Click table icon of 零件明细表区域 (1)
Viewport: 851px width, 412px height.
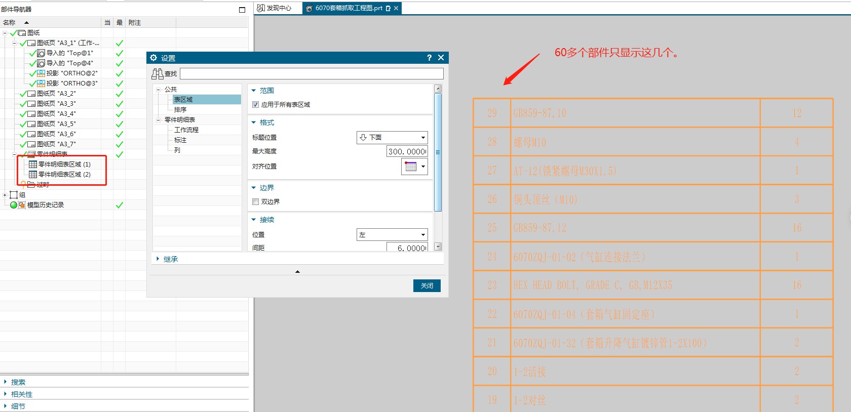tap(33, 164)
